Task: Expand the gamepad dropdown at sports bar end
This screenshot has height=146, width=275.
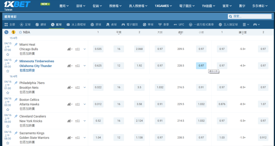Action: point(256,24)
